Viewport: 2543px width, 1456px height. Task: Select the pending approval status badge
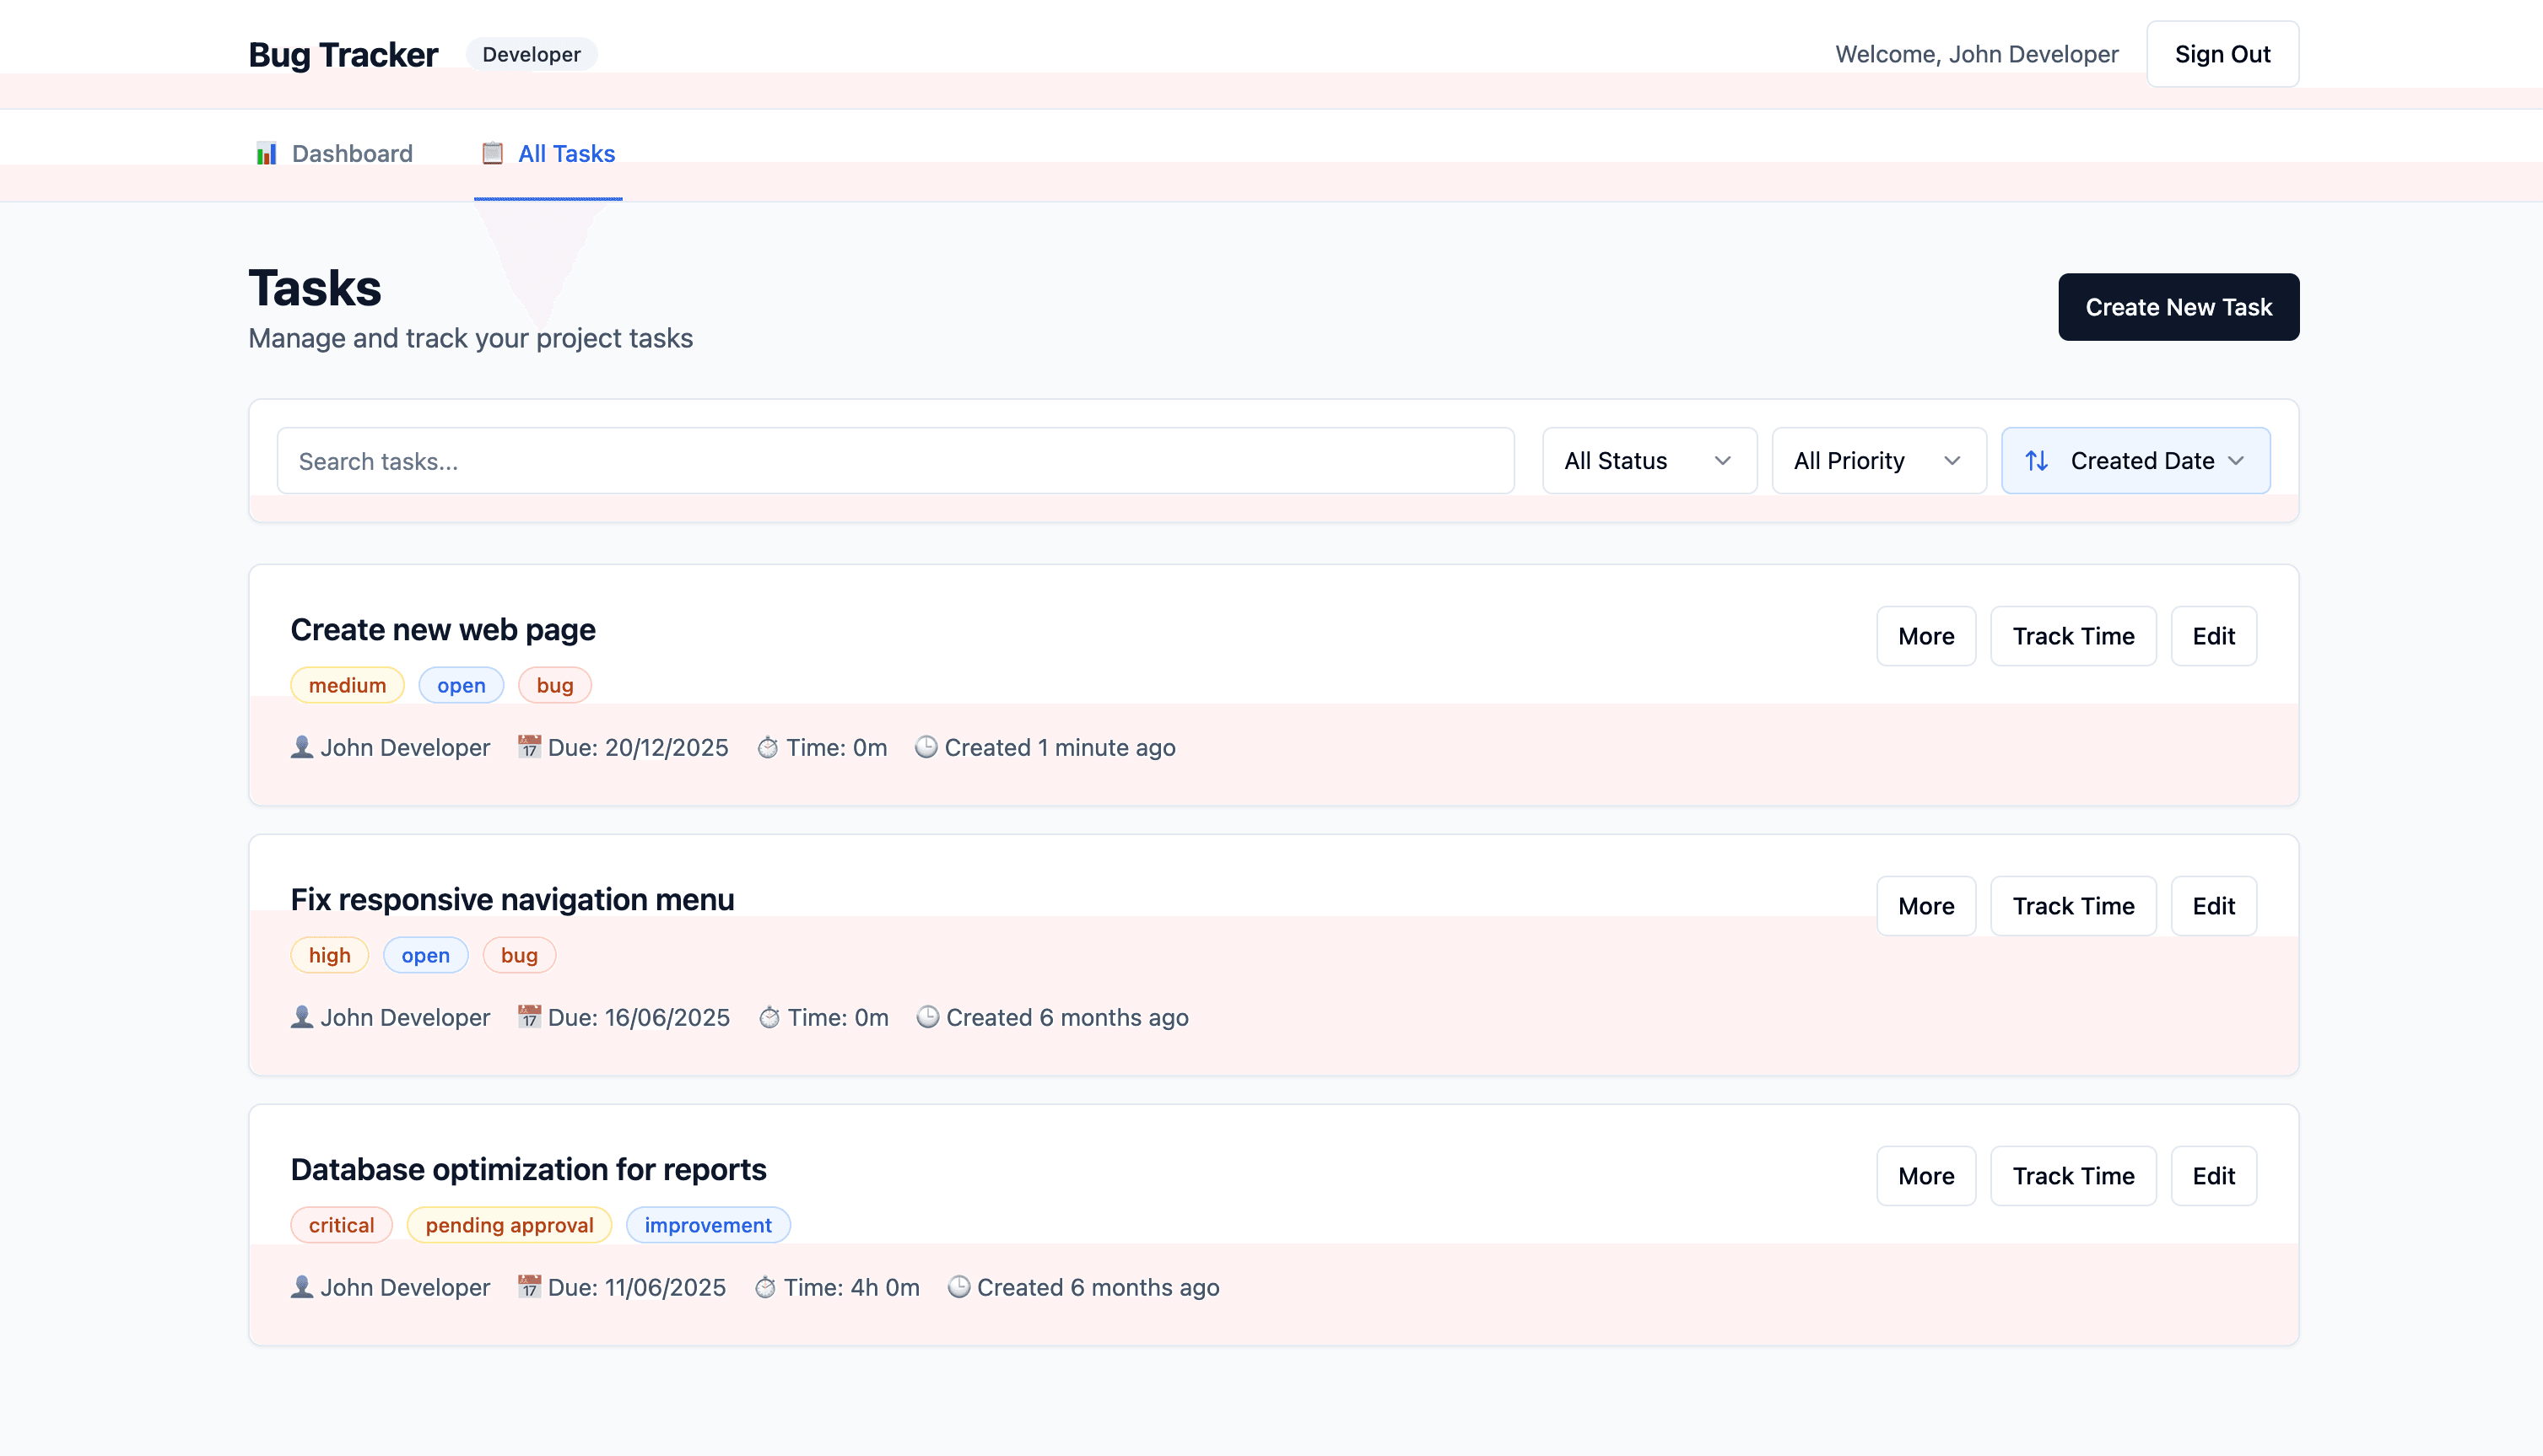click(x=509, y=1224)
